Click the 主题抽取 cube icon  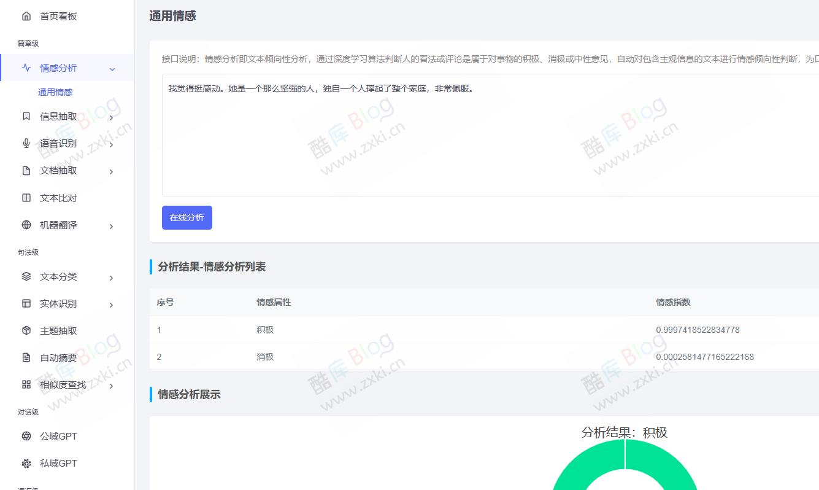[x=26, y=330]
